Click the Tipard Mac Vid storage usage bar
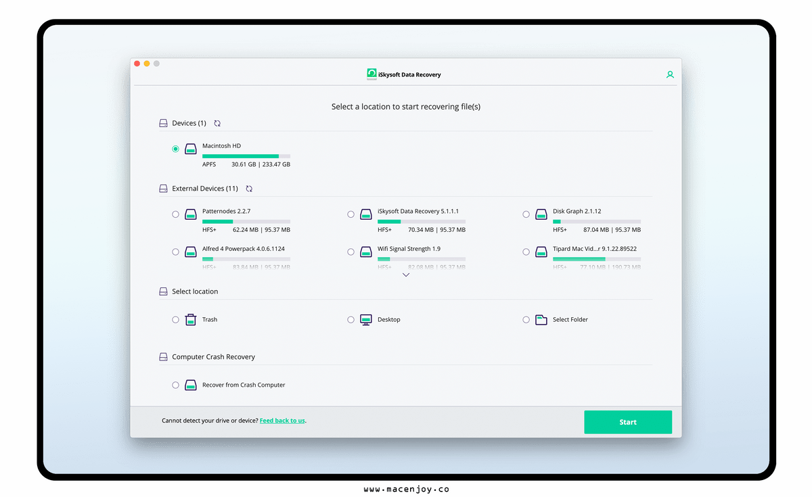The width and height of the screenshot is (812, 497). tap(597, 259)
